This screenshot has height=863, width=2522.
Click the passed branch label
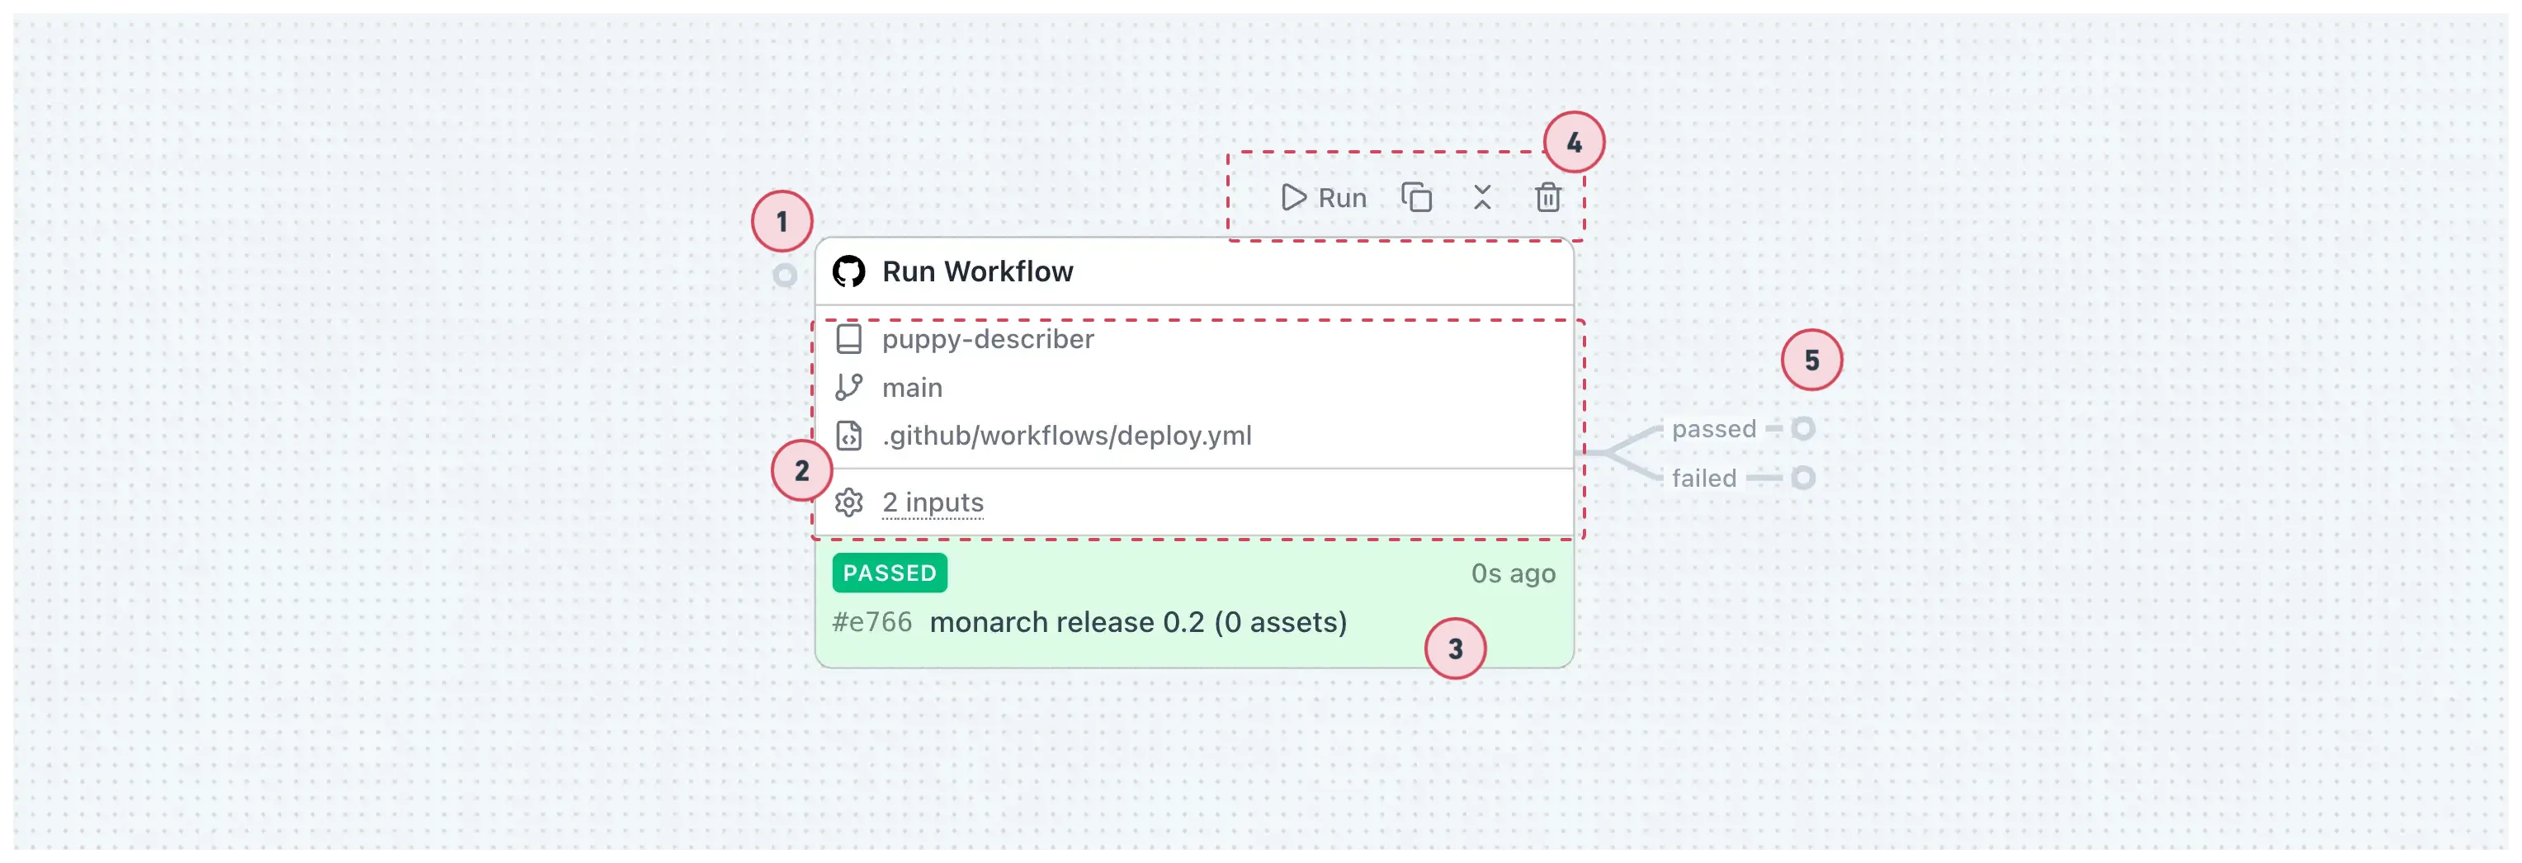click(1713, 428)
